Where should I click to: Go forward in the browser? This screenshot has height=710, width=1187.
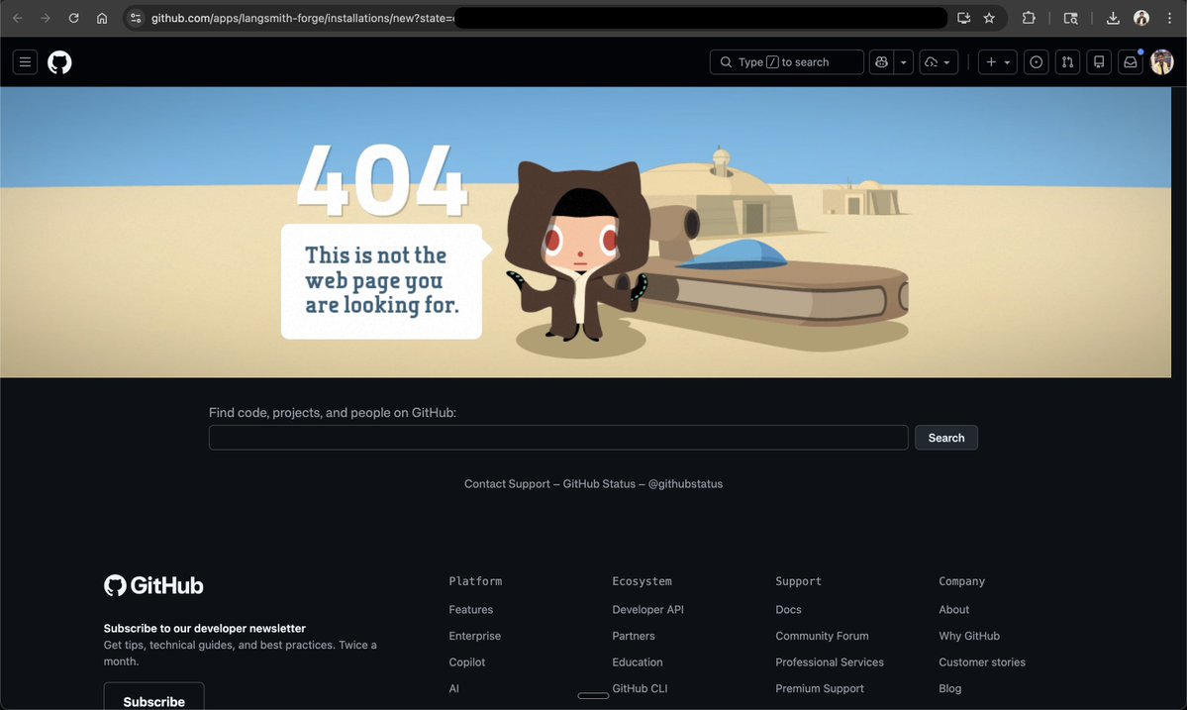(x=46, y=18)
